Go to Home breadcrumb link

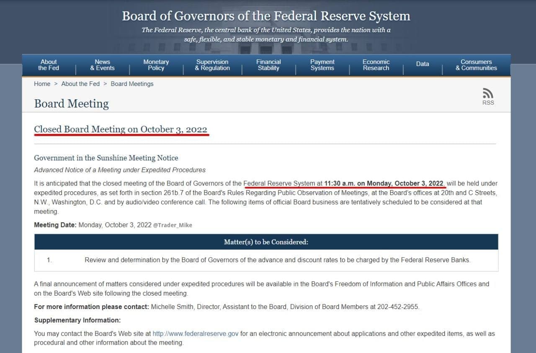(42, 84)
